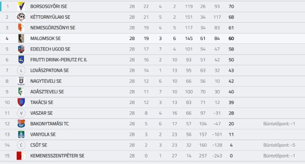
Task: Click the Borsosgyőri ISE club crest
Action: click(x=21, y=7)
